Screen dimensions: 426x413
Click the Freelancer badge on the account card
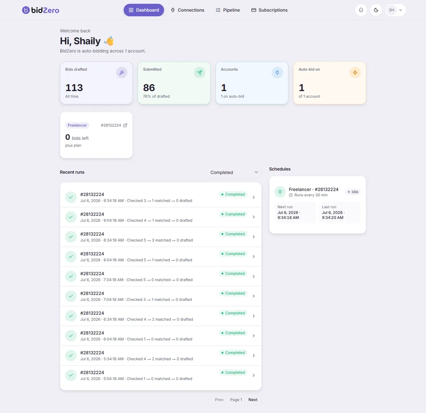pyautogui.click(x=77, y=125)
